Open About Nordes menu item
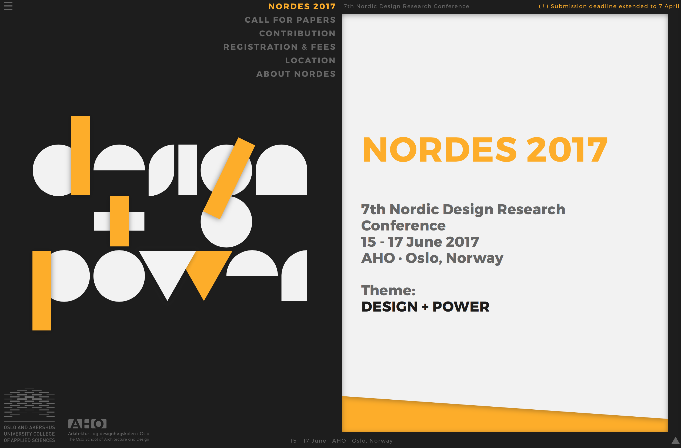 (296, 74)
